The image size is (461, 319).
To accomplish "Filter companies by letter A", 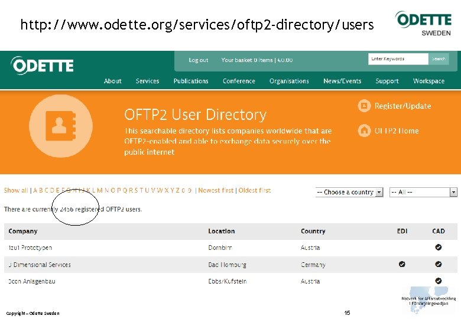I will [x=35, y=190].
